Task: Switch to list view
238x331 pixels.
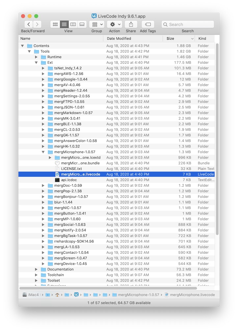Action: point(64,24)
